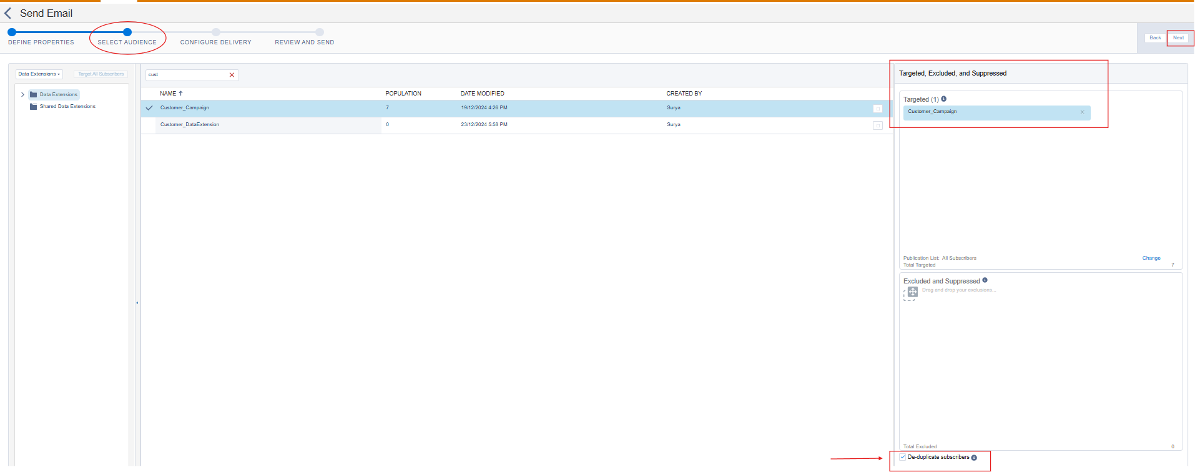Collapse the left panel using splitter arrow
This screenshot has height=472, width=1195.
pos(137,303)
